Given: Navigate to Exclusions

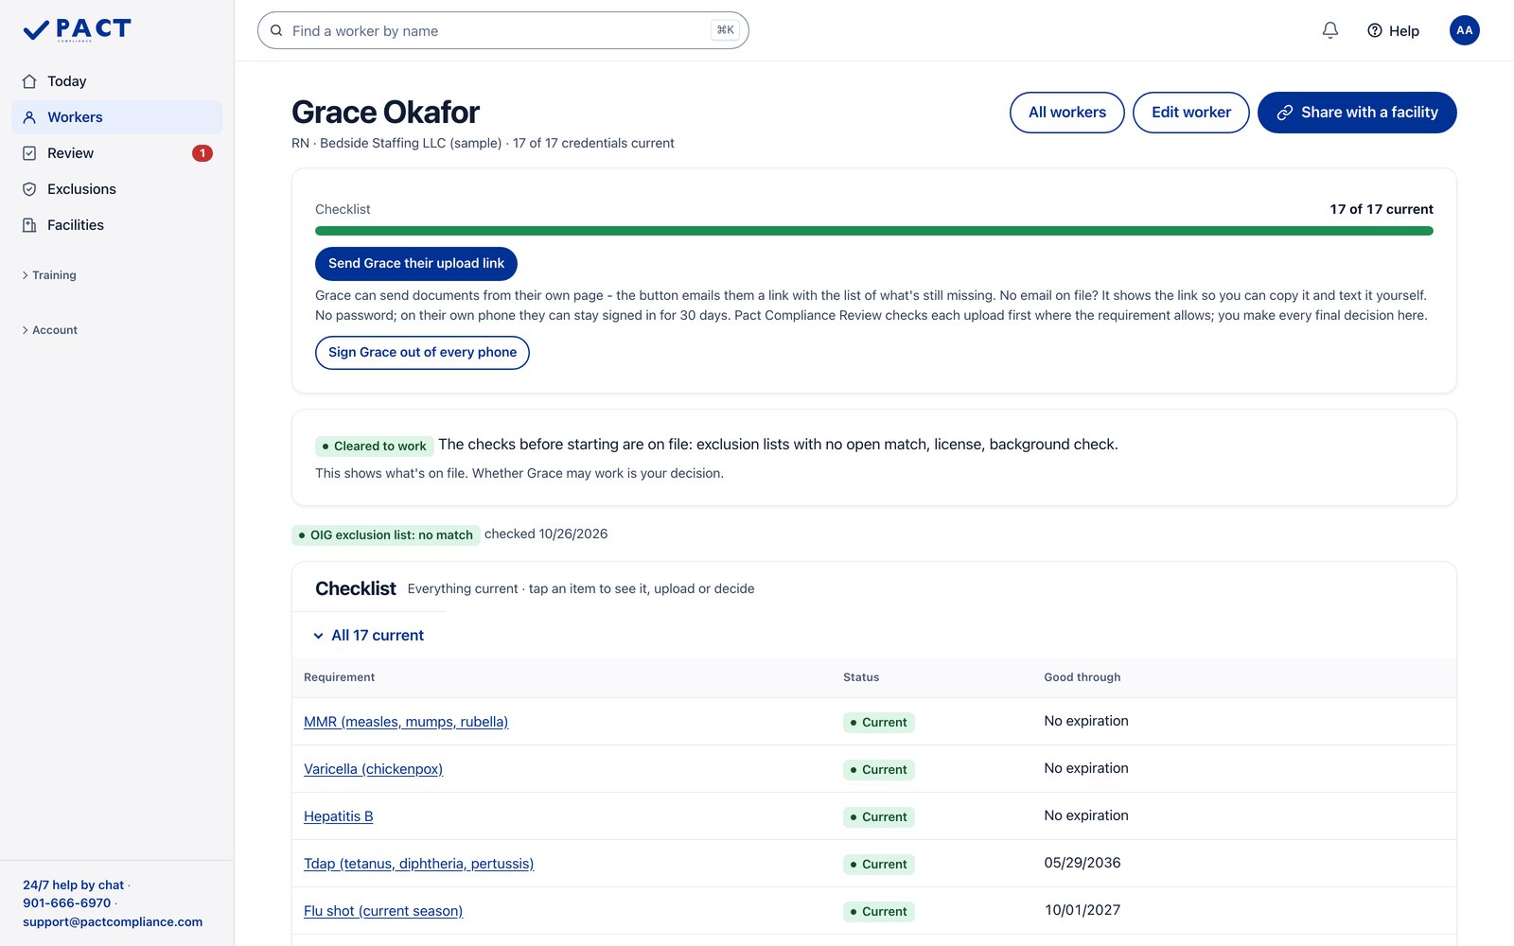Looking at the screenshot, I should (117, 189).
